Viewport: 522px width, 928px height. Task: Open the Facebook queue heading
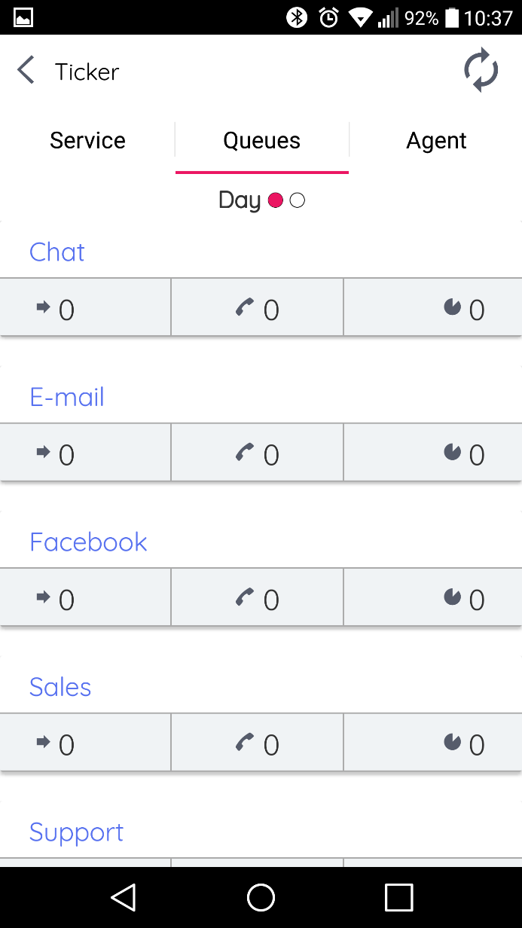pyautogui.click(x=88, y=542)
